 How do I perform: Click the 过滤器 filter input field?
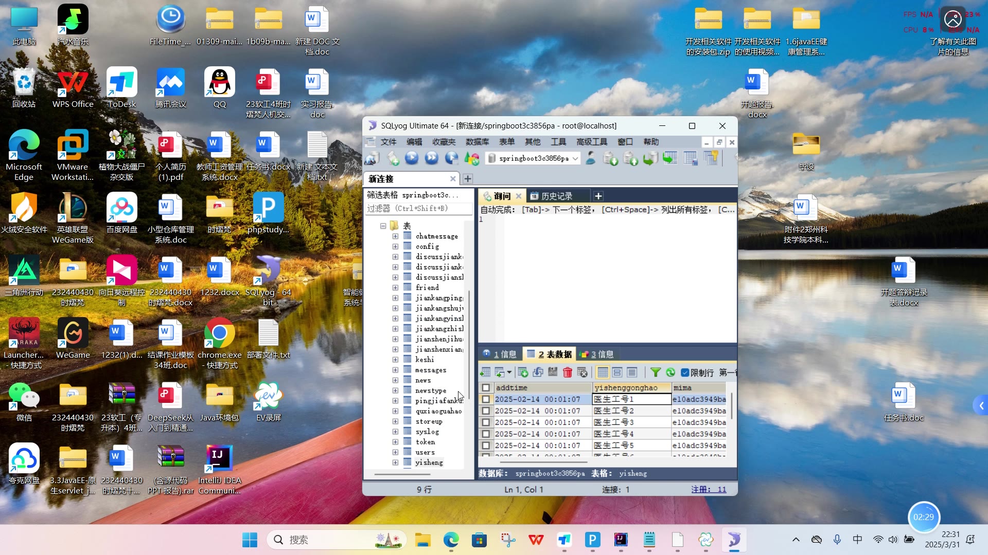(x=418, y=209)
